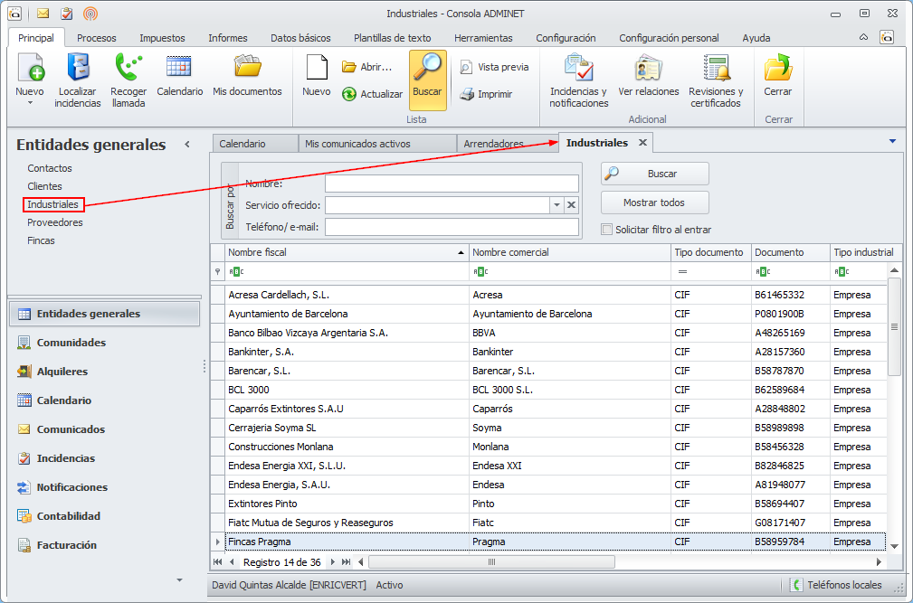The image size is (913, 603).
Task: Open the Nuevo dropdown arrow in ribbon
Action: click(30, 103)
